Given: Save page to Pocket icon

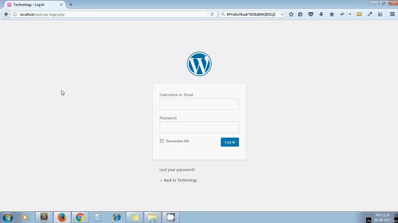Looking at the screenshot, I should pyautogui.click(x=311, y=14).
